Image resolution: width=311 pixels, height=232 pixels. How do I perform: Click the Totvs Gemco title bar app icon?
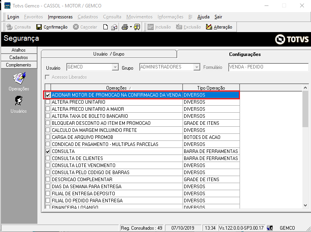(x=7, y=5)
